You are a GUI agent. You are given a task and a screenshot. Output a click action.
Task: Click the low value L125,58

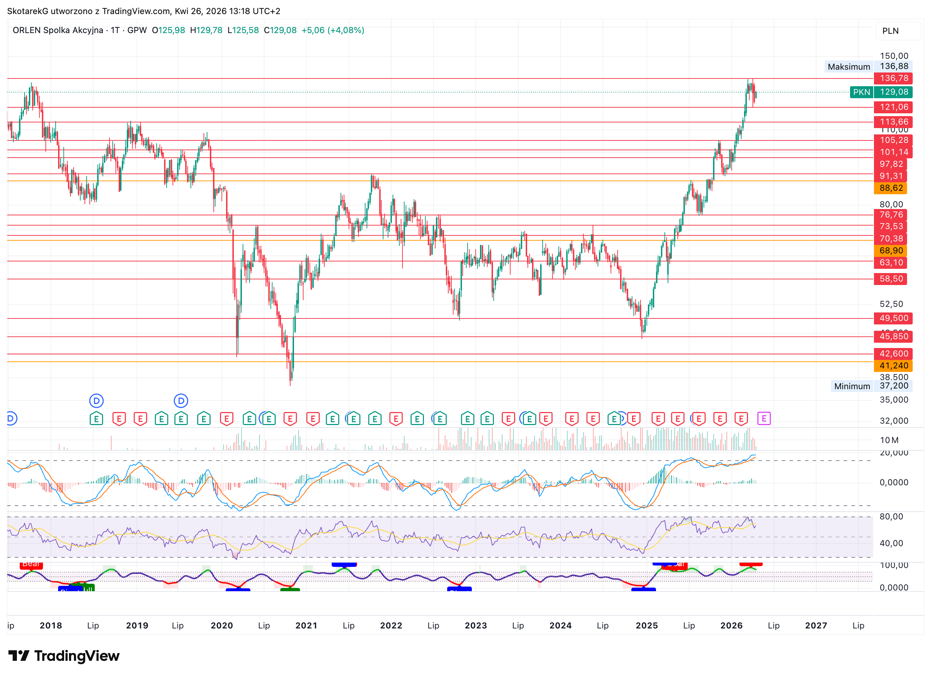(x=243, y=30)
